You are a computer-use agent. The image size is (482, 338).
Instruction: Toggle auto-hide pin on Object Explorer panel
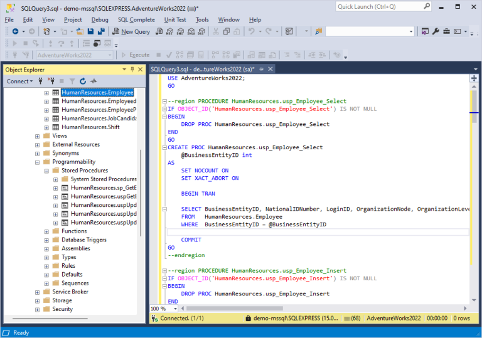[x=133, y=70]
